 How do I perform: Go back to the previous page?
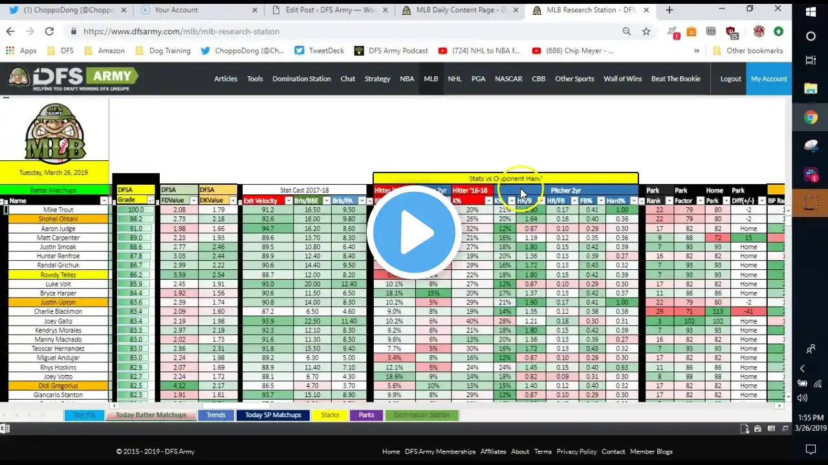(x=10, y=31)
